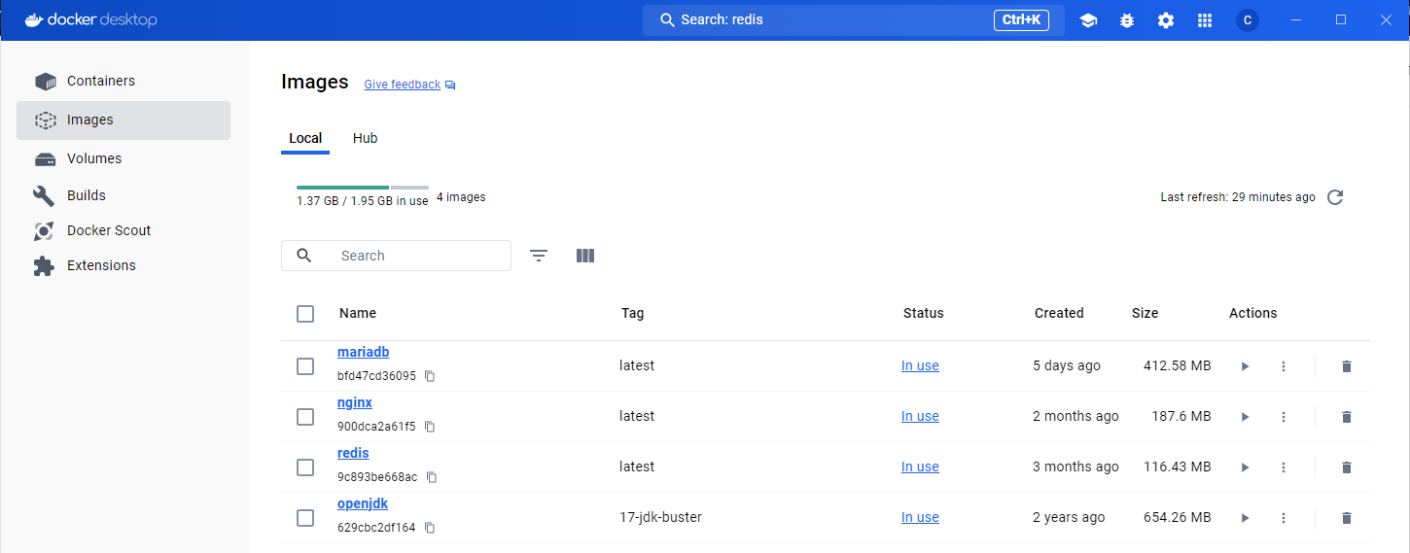Delete the openjdk image
This screenshot has width=1410, height=553.
tap(1347, 518)
